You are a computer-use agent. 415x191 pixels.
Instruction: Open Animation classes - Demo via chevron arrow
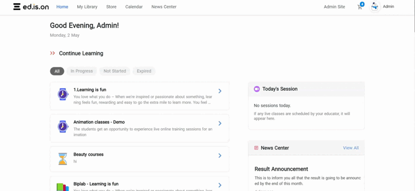(220, 123)
